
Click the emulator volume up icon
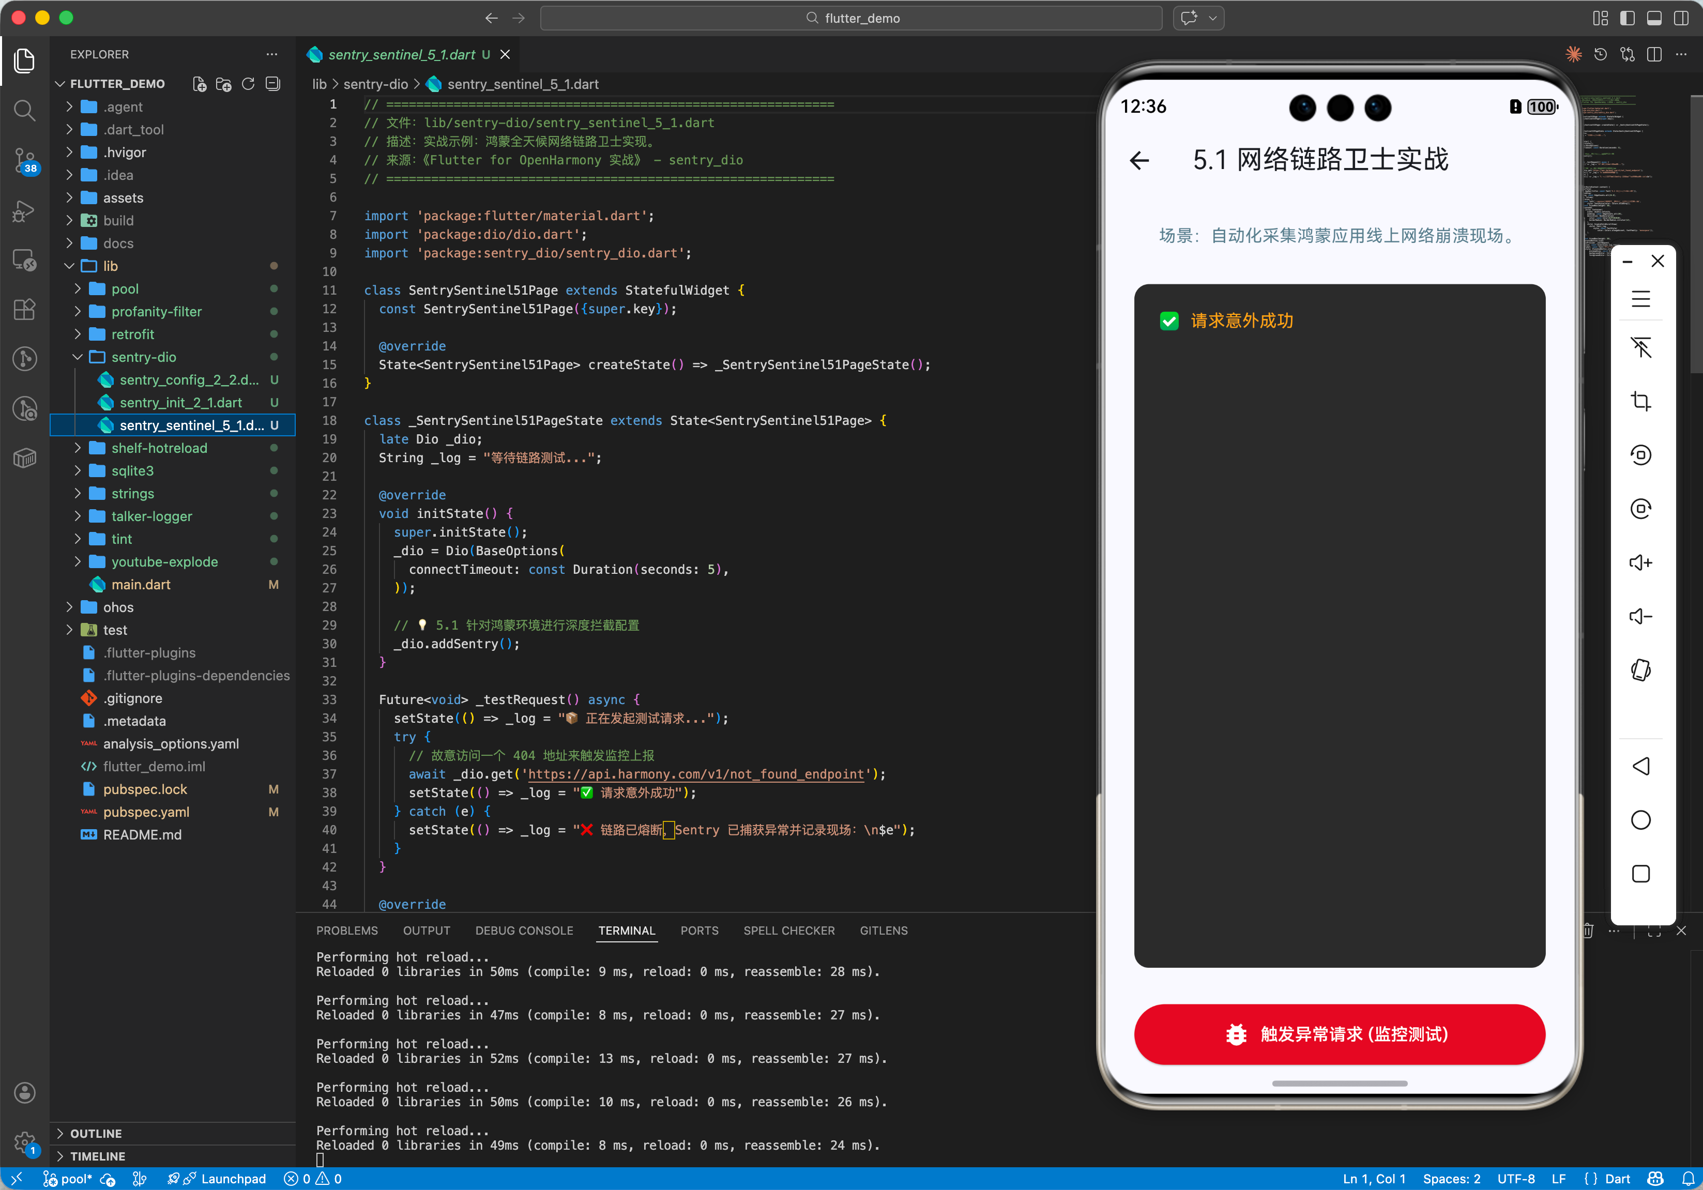[x=1640, y=563]
